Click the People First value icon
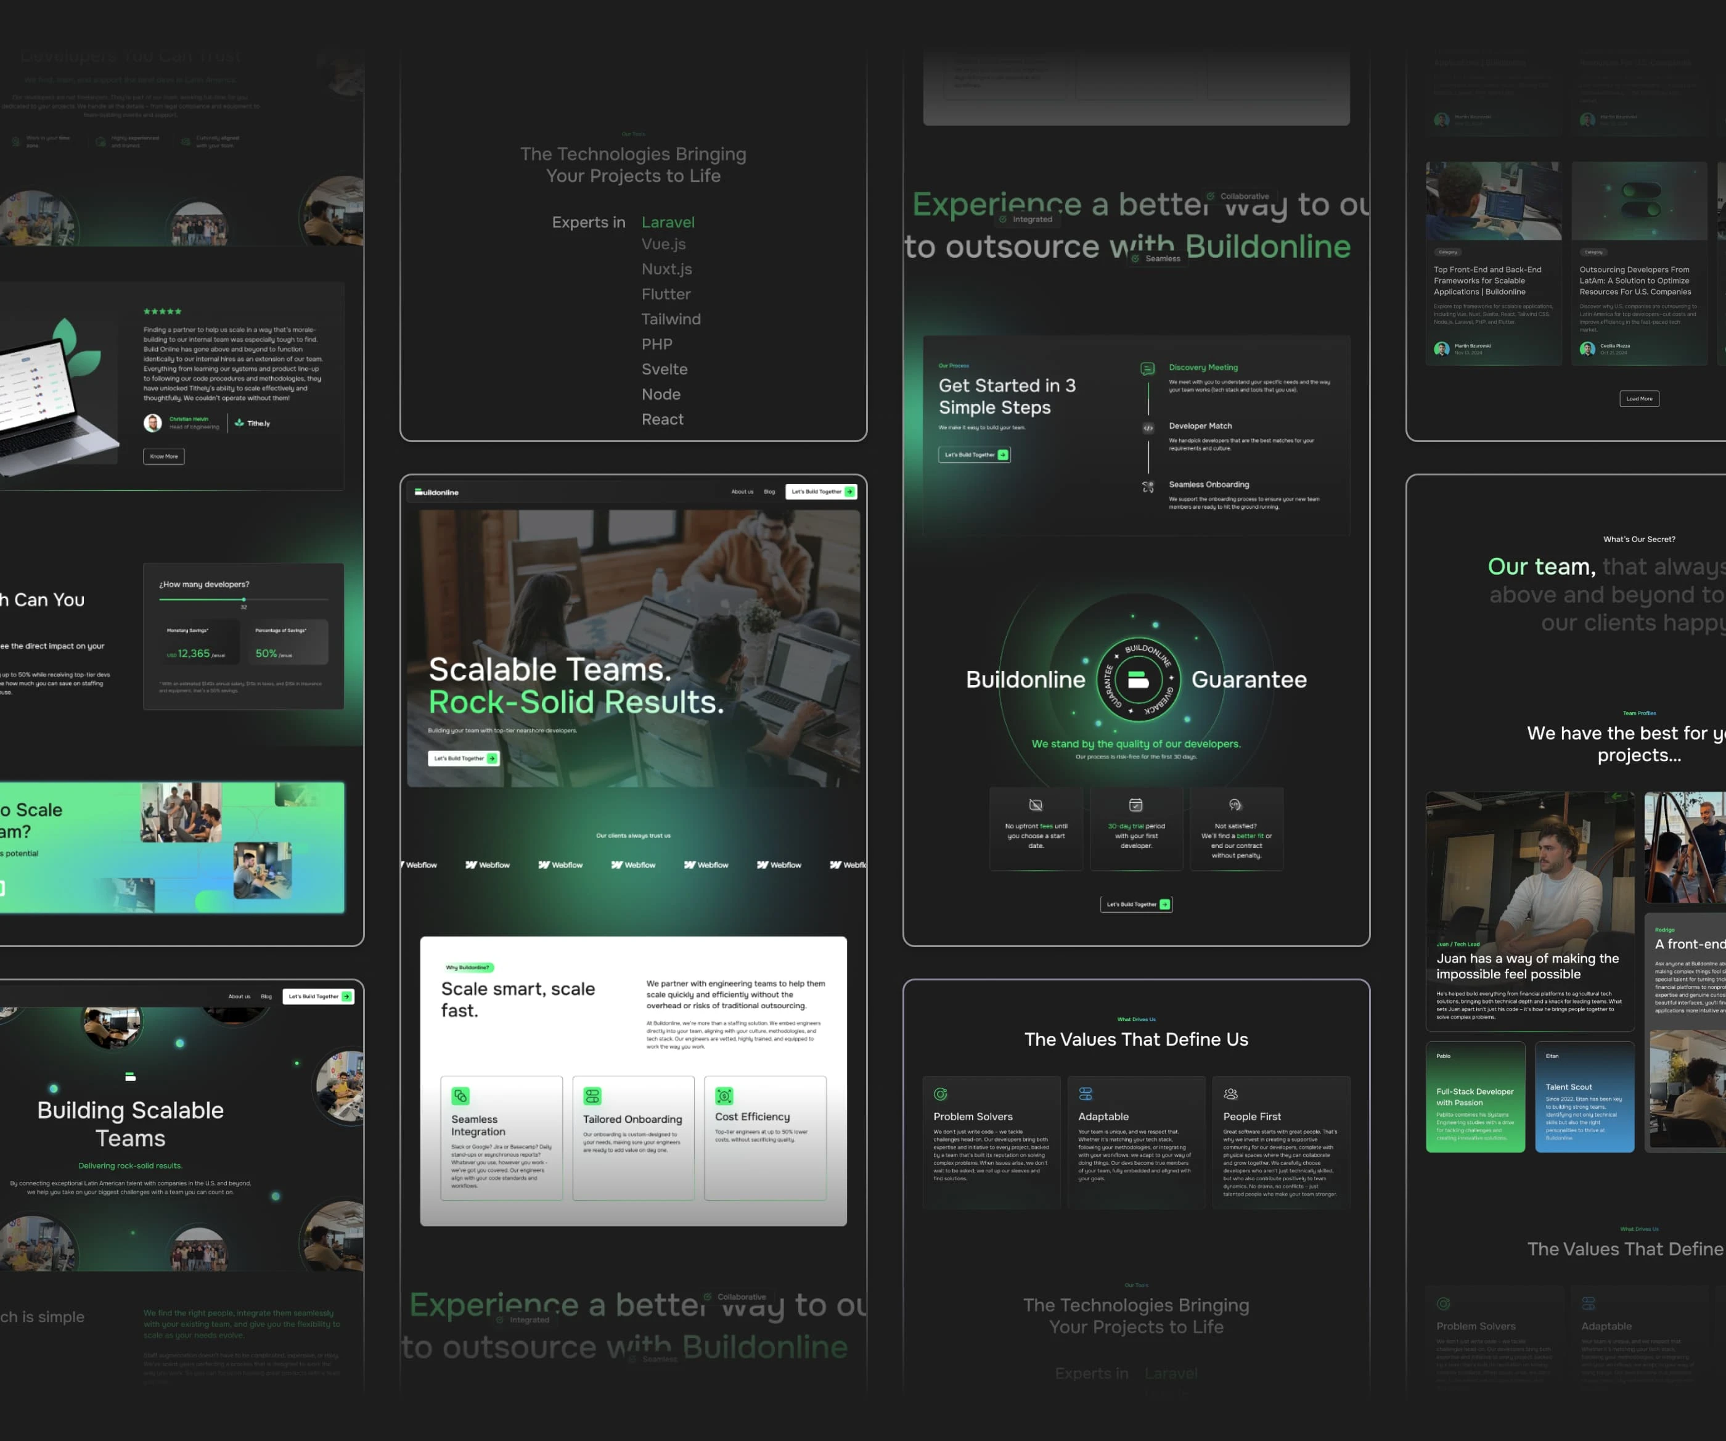1726x1441 pixels. click(1230, 1094)
